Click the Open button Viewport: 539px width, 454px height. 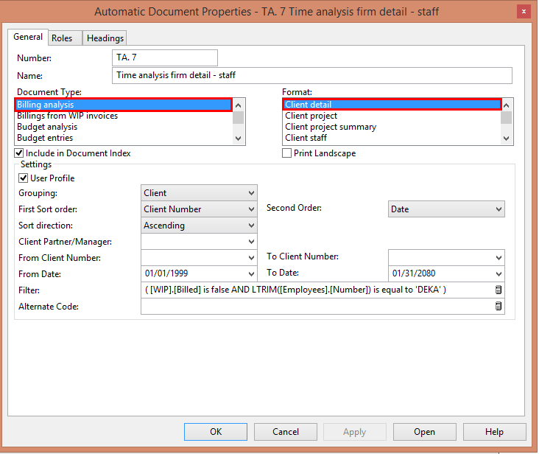click(x=425, y=432)
